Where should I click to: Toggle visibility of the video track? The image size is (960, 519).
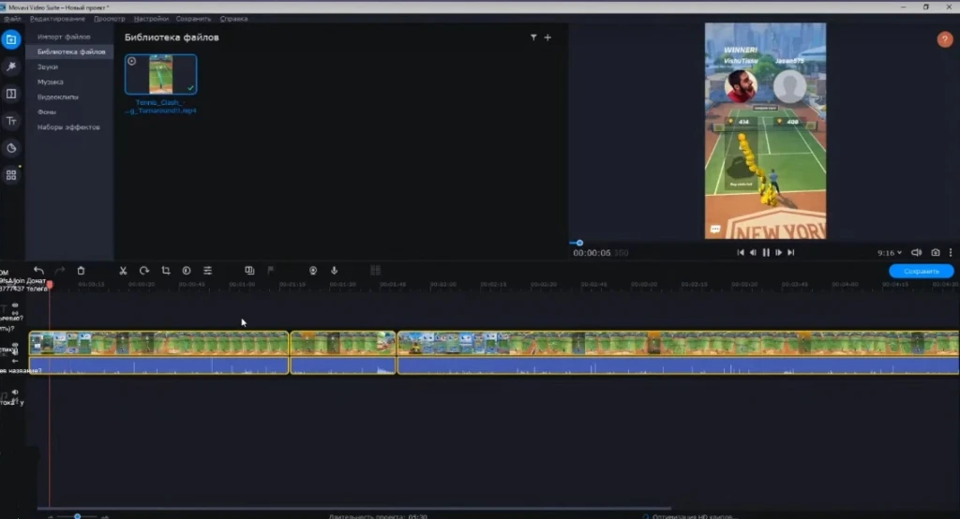click(x=15, y=345)
